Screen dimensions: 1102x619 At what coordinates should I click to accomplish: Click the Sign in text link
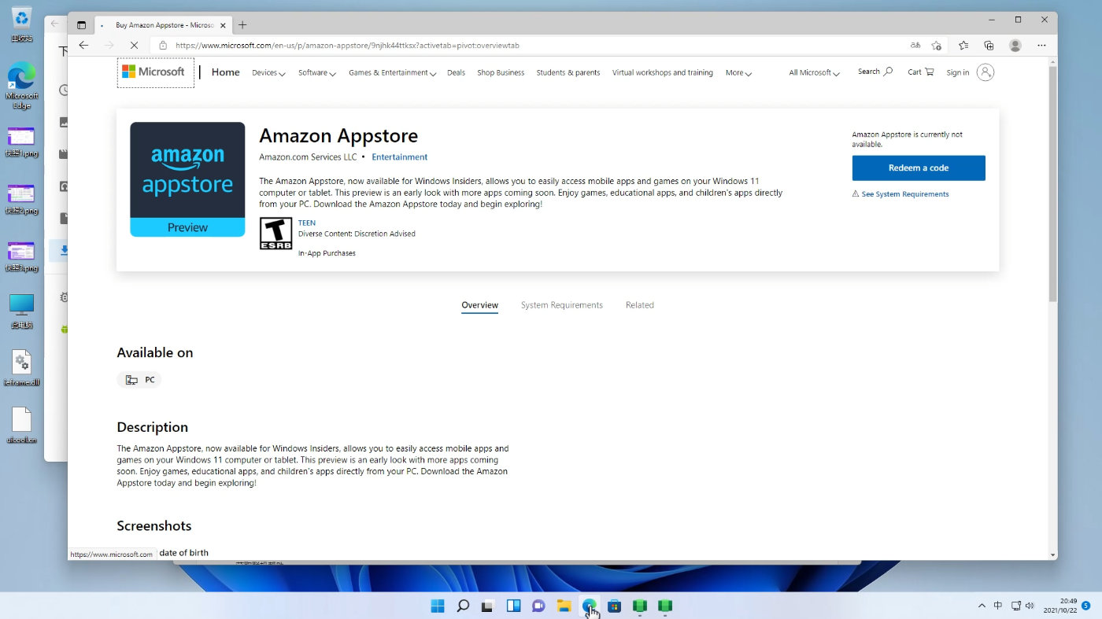point(958,72)
